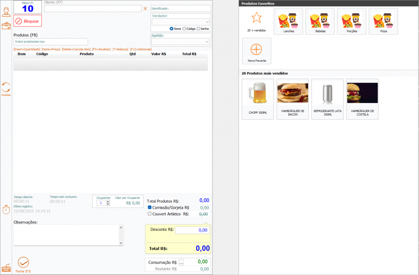Click the stopwatch timer icon
Screen dimensions: 419x275
(x=6, y=210)
